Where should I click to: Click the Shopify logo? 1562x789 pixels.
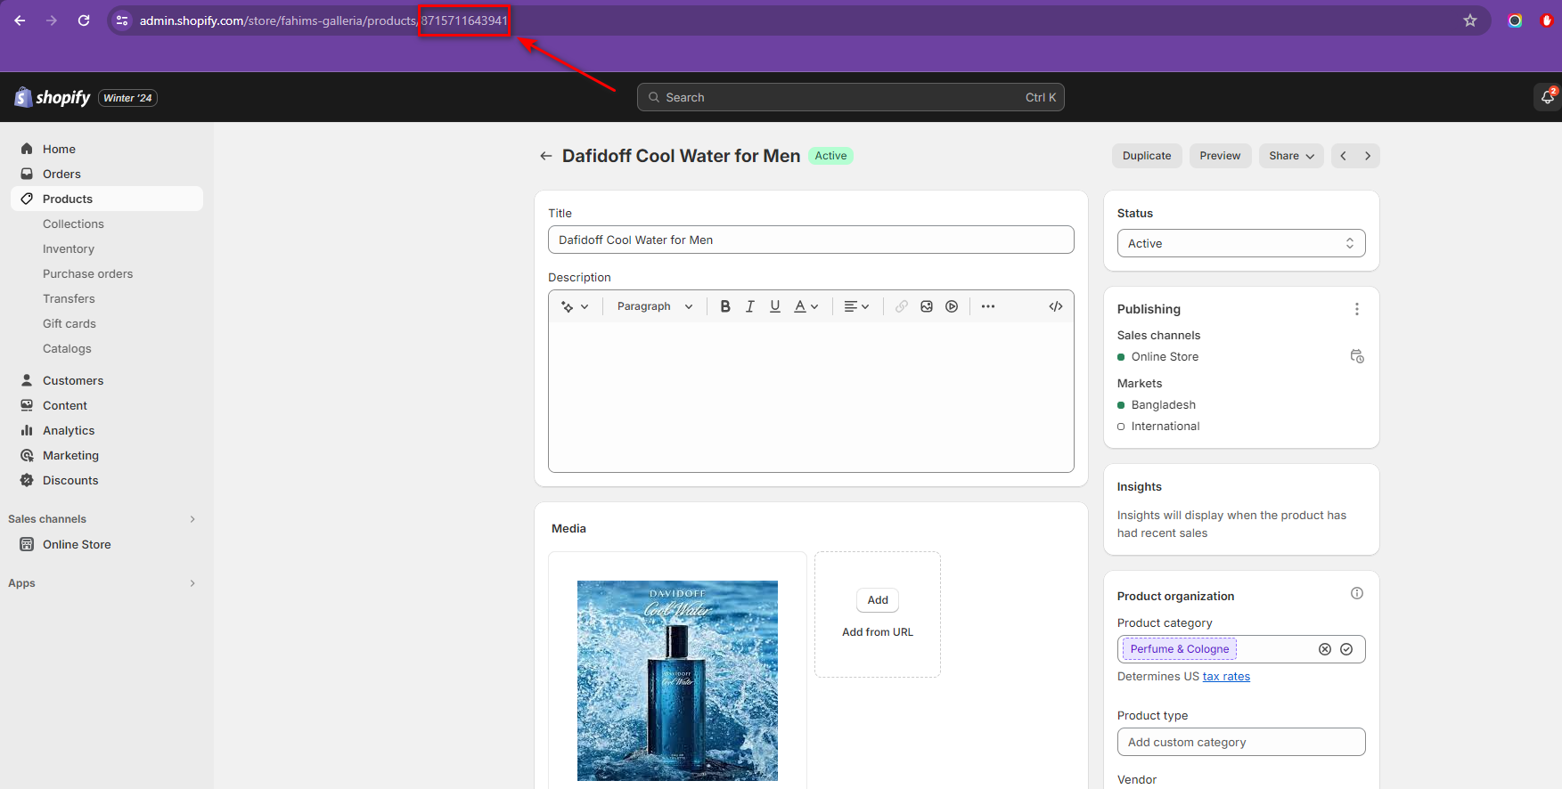click(x=53, y=97)
